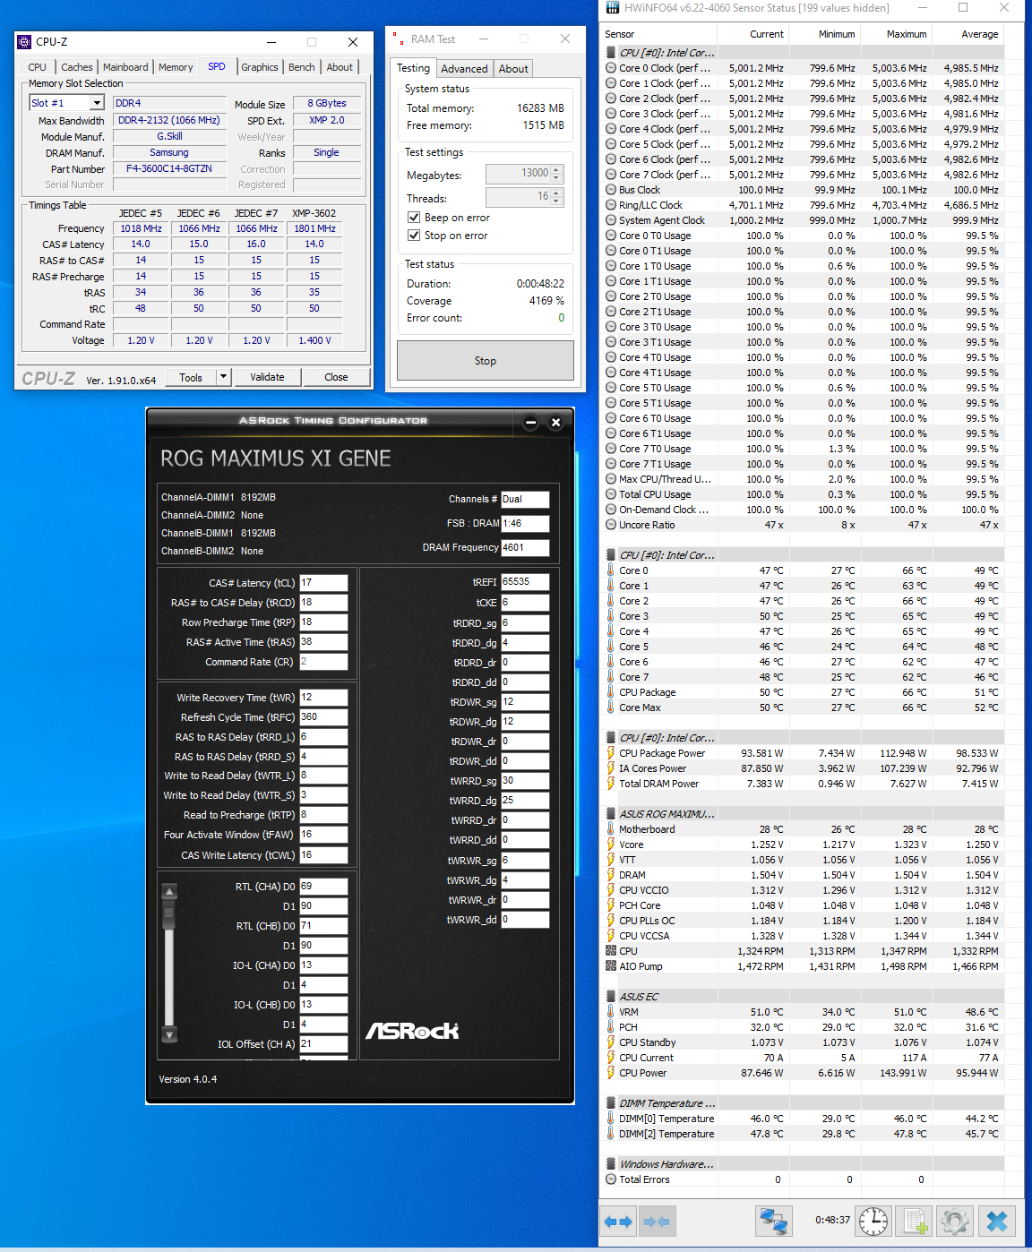The width and height of the screenshot is (1032, 1252).
Task: Click the tREFI value field
Action: click(525, 582)
